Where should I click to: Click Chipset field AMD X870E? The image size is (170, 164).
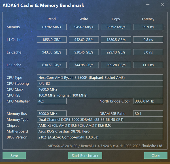pos(100,125)
